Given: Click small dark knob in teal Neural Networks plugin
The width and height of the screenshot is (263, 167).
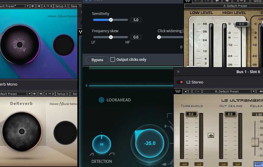Looking at the screenshot, I should coord(64,45).
